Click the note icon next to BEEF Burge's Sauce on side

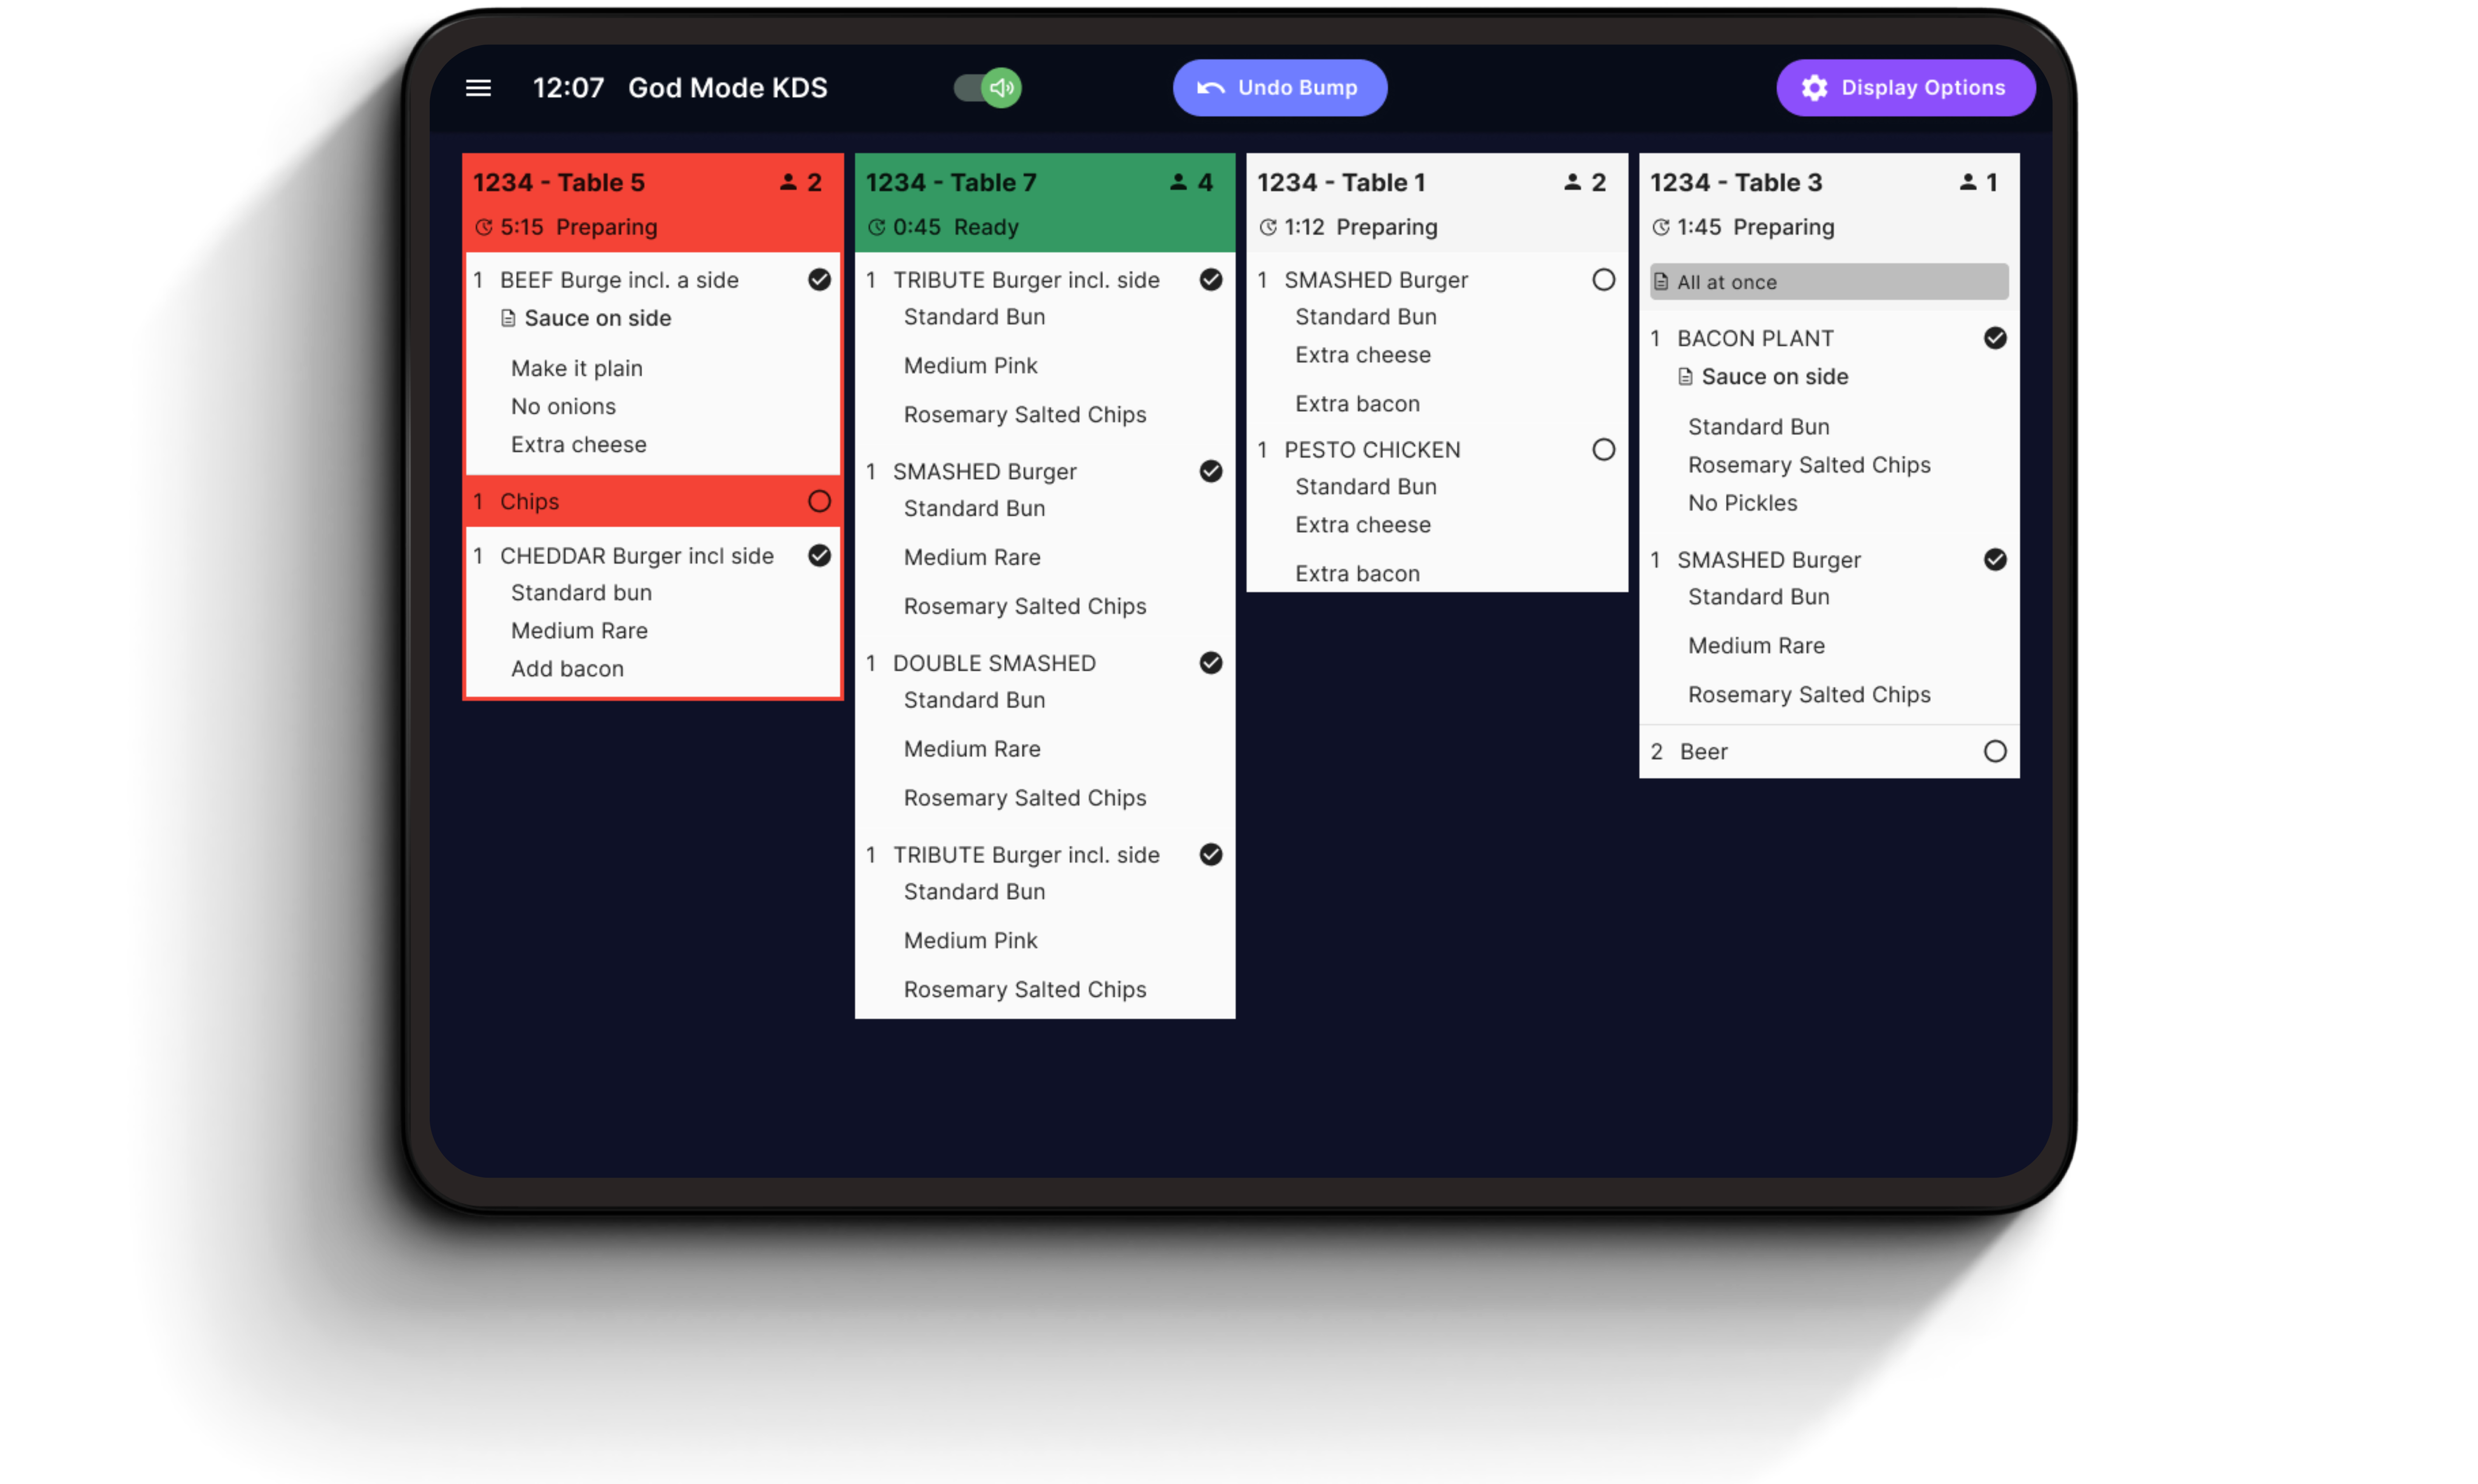pyautogui.click(x=508, y=318)
